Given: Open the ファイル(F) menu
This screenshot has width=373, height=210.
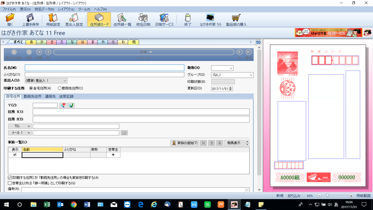Looking at the screenshot, I should (x=9, y=9).
